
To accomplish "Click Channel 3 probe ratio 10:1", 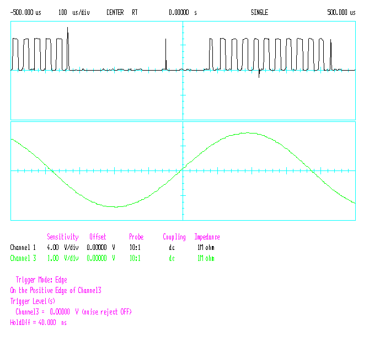I will point(135,258).
